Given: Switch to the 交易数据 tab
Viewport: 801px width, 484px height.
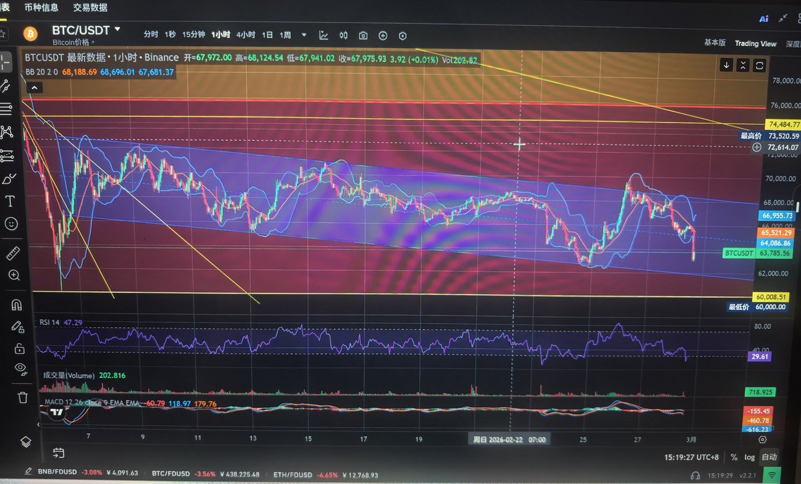Looking at the screenshot, I should click(90, 7).
